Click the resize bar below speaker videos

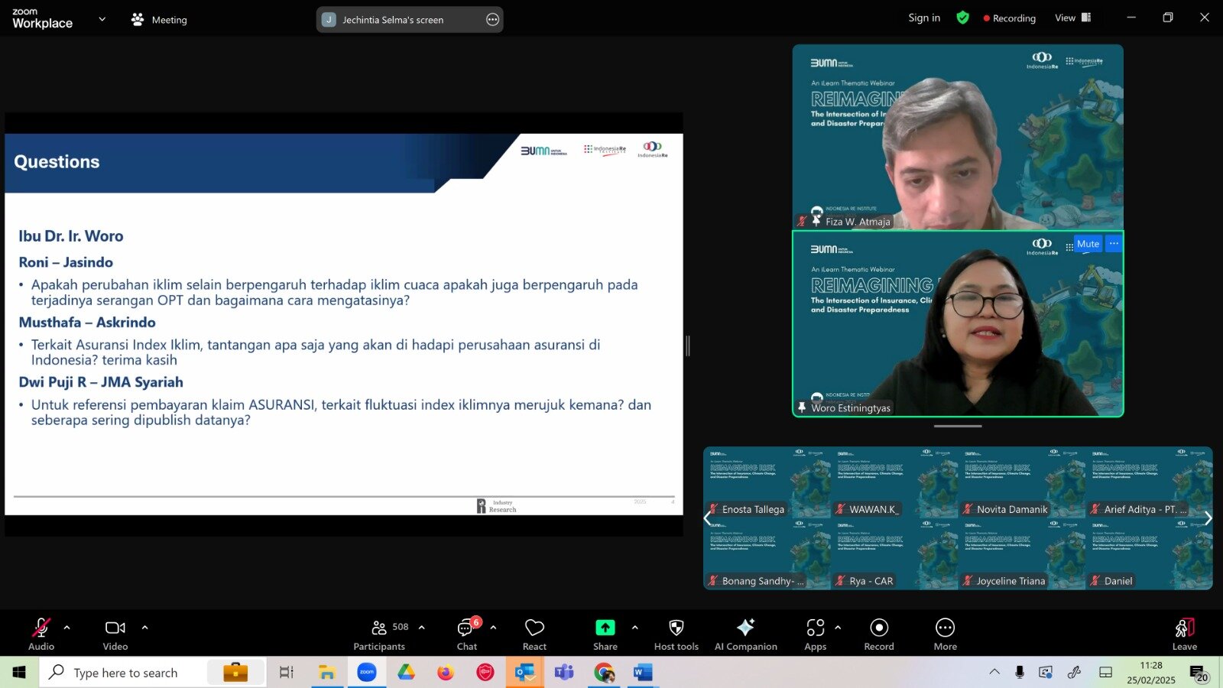point(958,426)
